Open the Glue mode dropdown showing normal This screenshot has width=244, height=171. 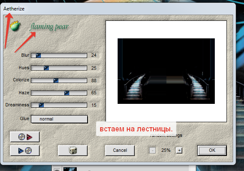point(59,119)
